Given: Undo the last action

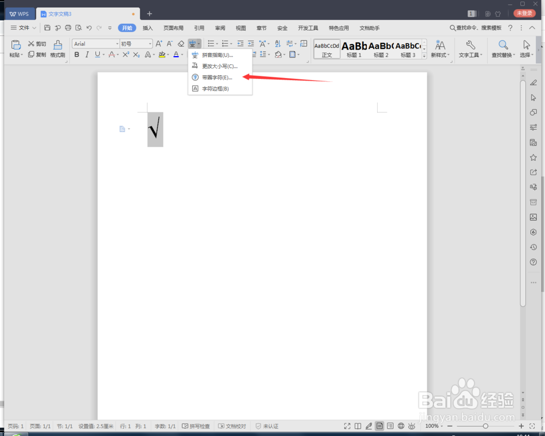Looking at the screenshot, I should pyautogui.click(x=89, y=28).
